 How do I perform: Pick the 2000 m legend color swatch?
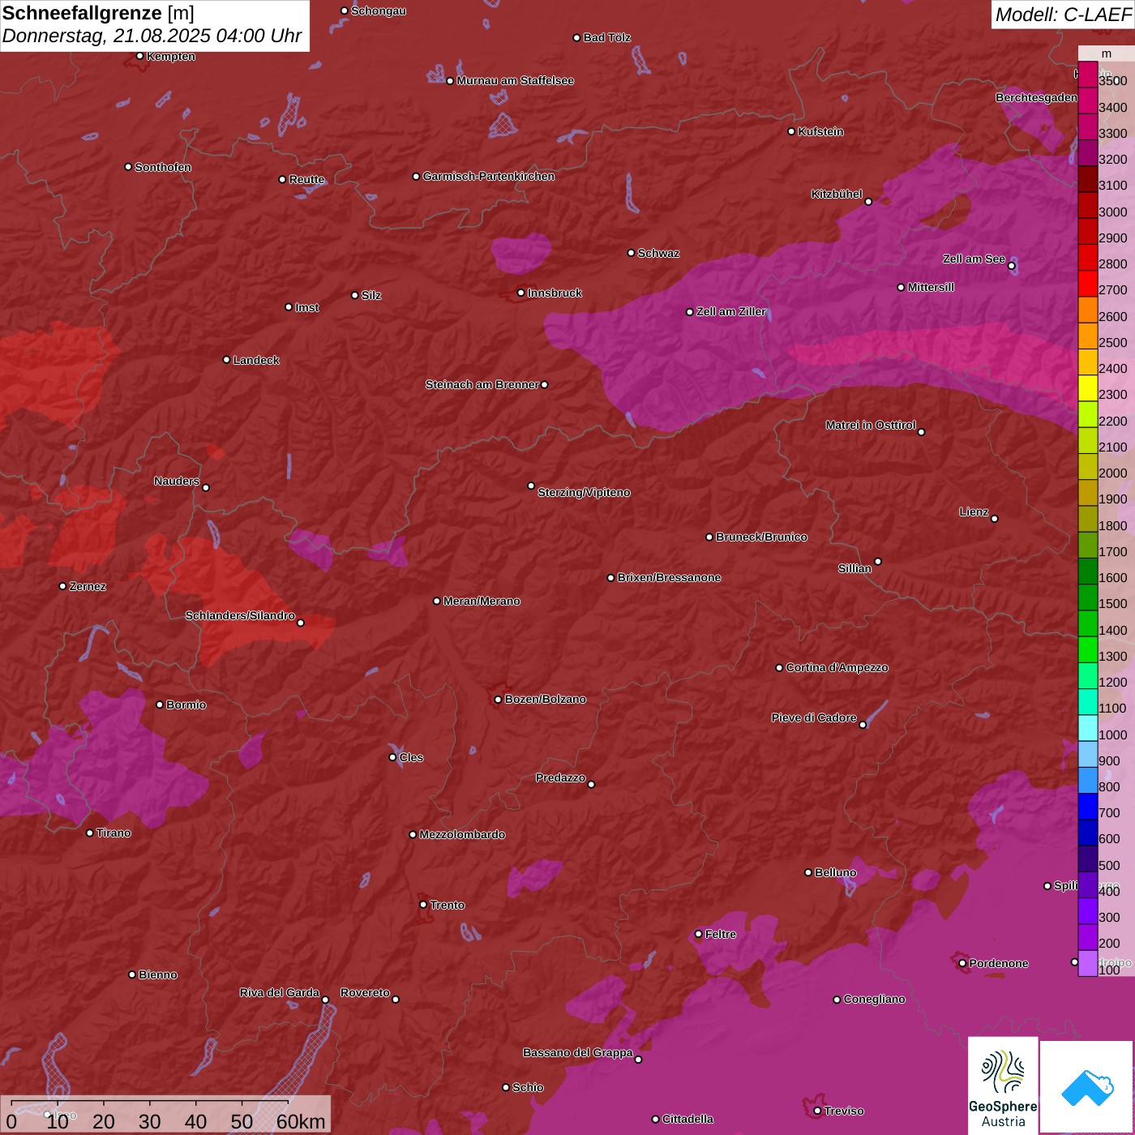[1087, 466]
